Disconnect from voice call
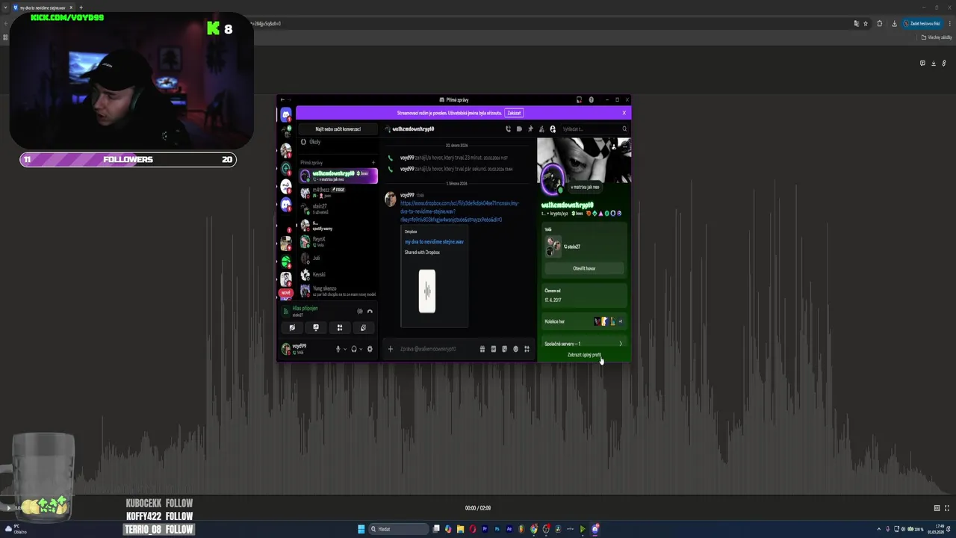The width and height of the screenshot is (956, 538). (370, 311)
